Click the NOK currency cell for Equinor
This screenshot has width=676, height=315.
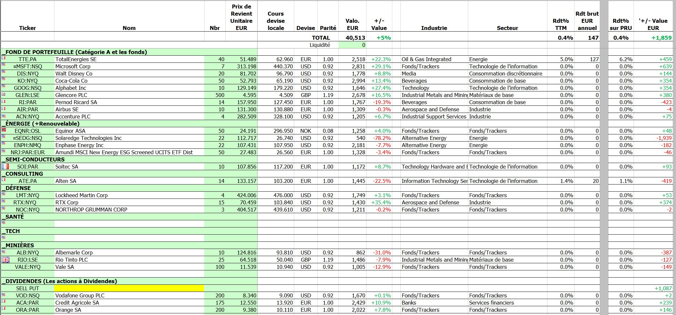[306, 131]
